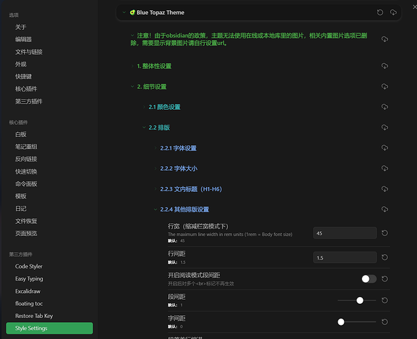Reset the 字间距 slider to default
This screenshot has width=417, height=339.
(384, 322)
